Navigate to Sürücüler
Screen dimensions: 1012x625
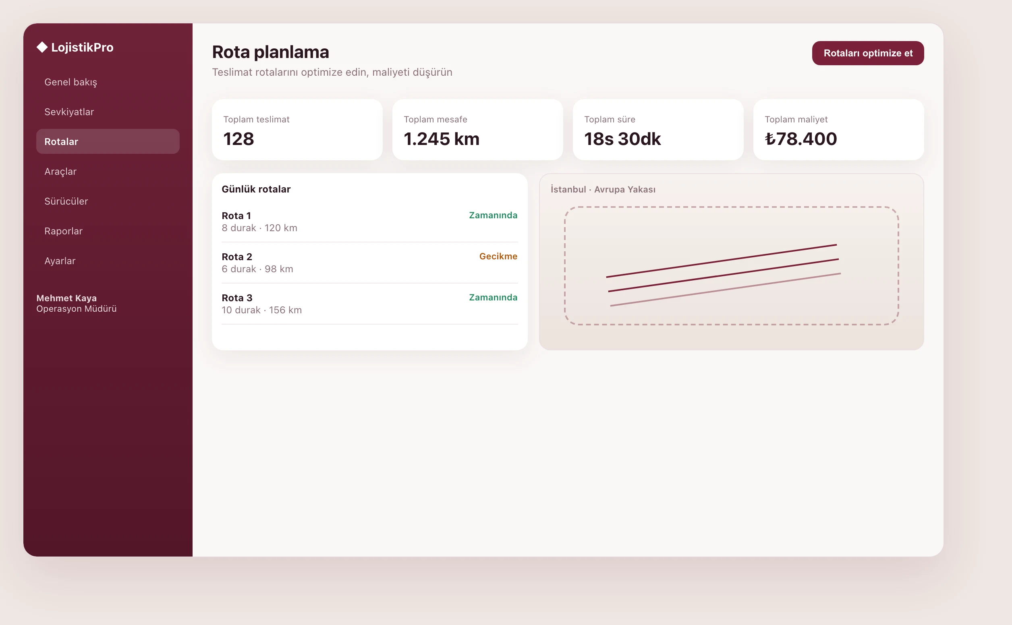[x=108, y=201]
